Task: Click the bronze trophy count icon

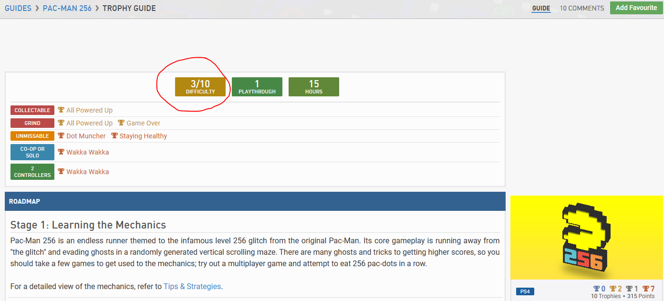Action: point(645,289)
